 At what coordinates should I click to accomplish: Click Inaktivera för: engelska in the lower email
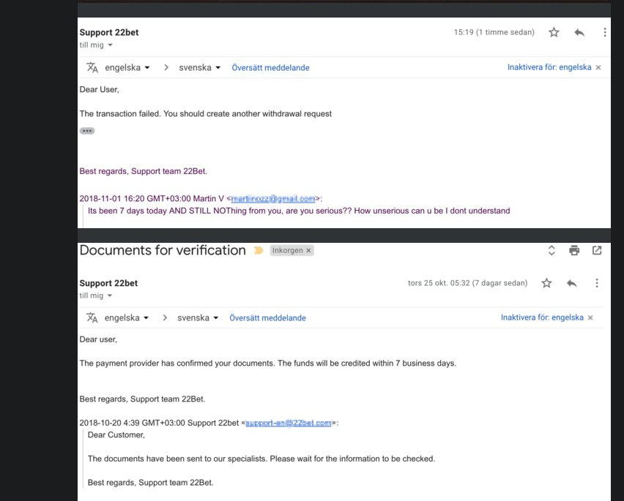point(542,317)
